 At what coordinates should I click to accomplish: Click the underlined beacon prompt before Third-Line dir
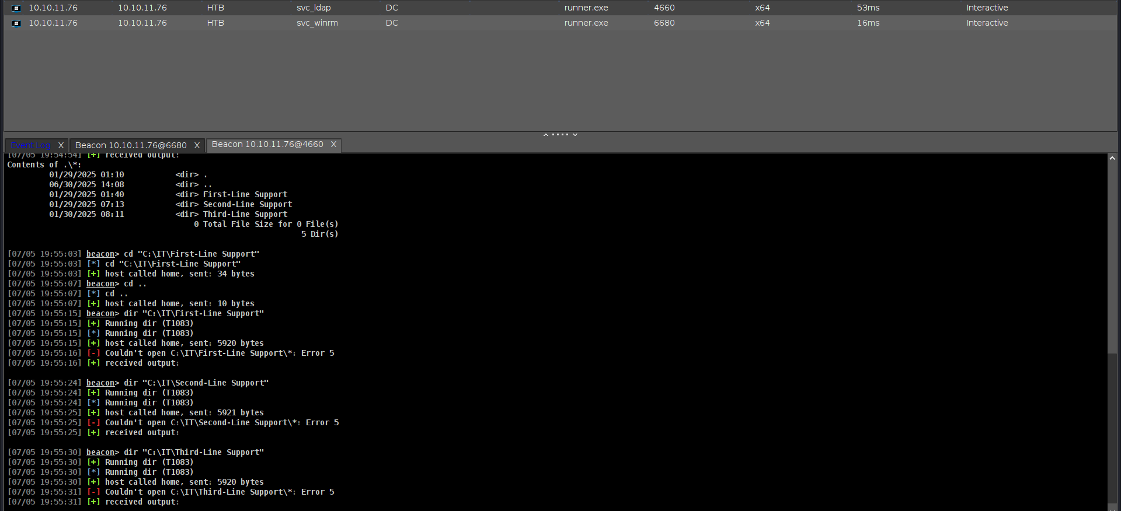click(100, 453)
